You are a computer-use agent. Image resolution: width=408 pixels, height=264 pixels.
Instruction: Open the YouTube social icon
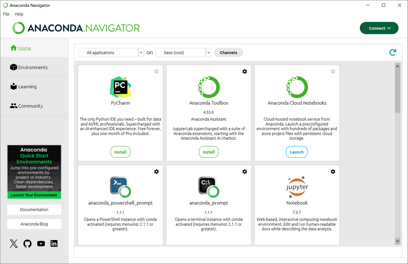tap(41, 243)
